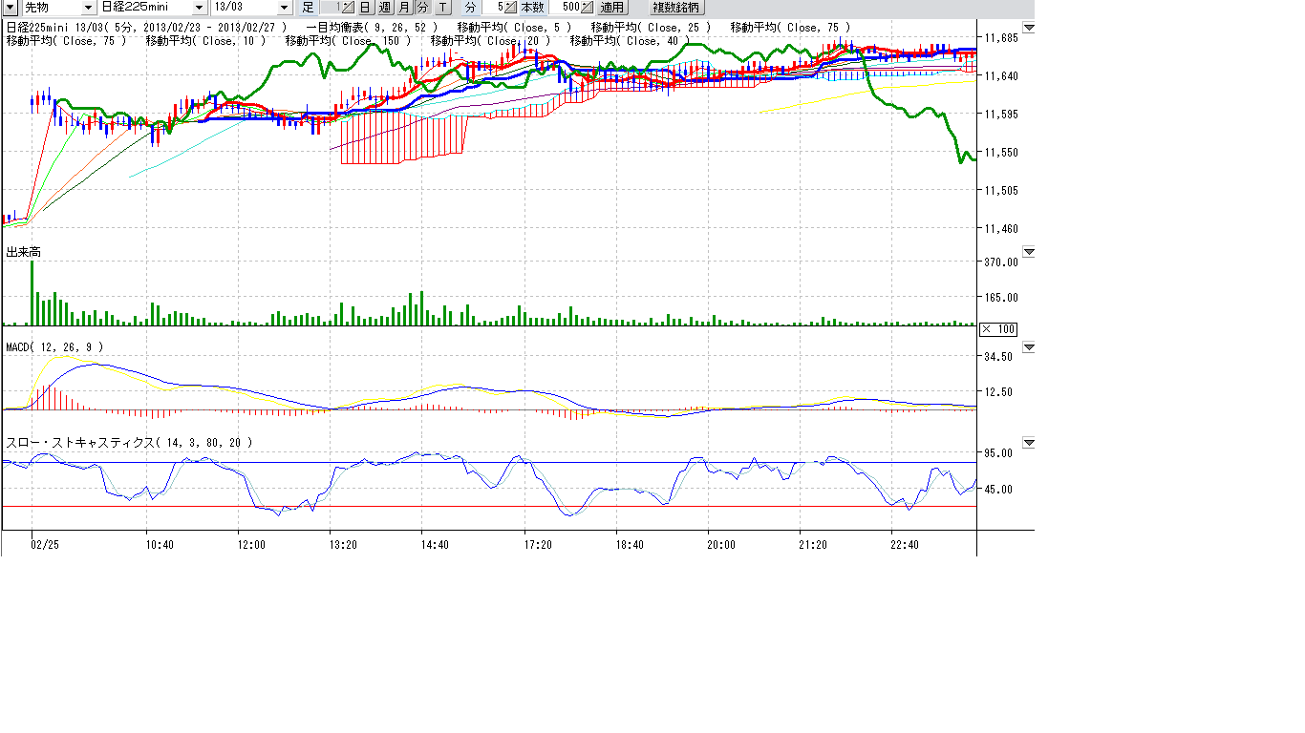Click the spinner icon beside minute value 5
1305x733 pixels.
(510, 8)
